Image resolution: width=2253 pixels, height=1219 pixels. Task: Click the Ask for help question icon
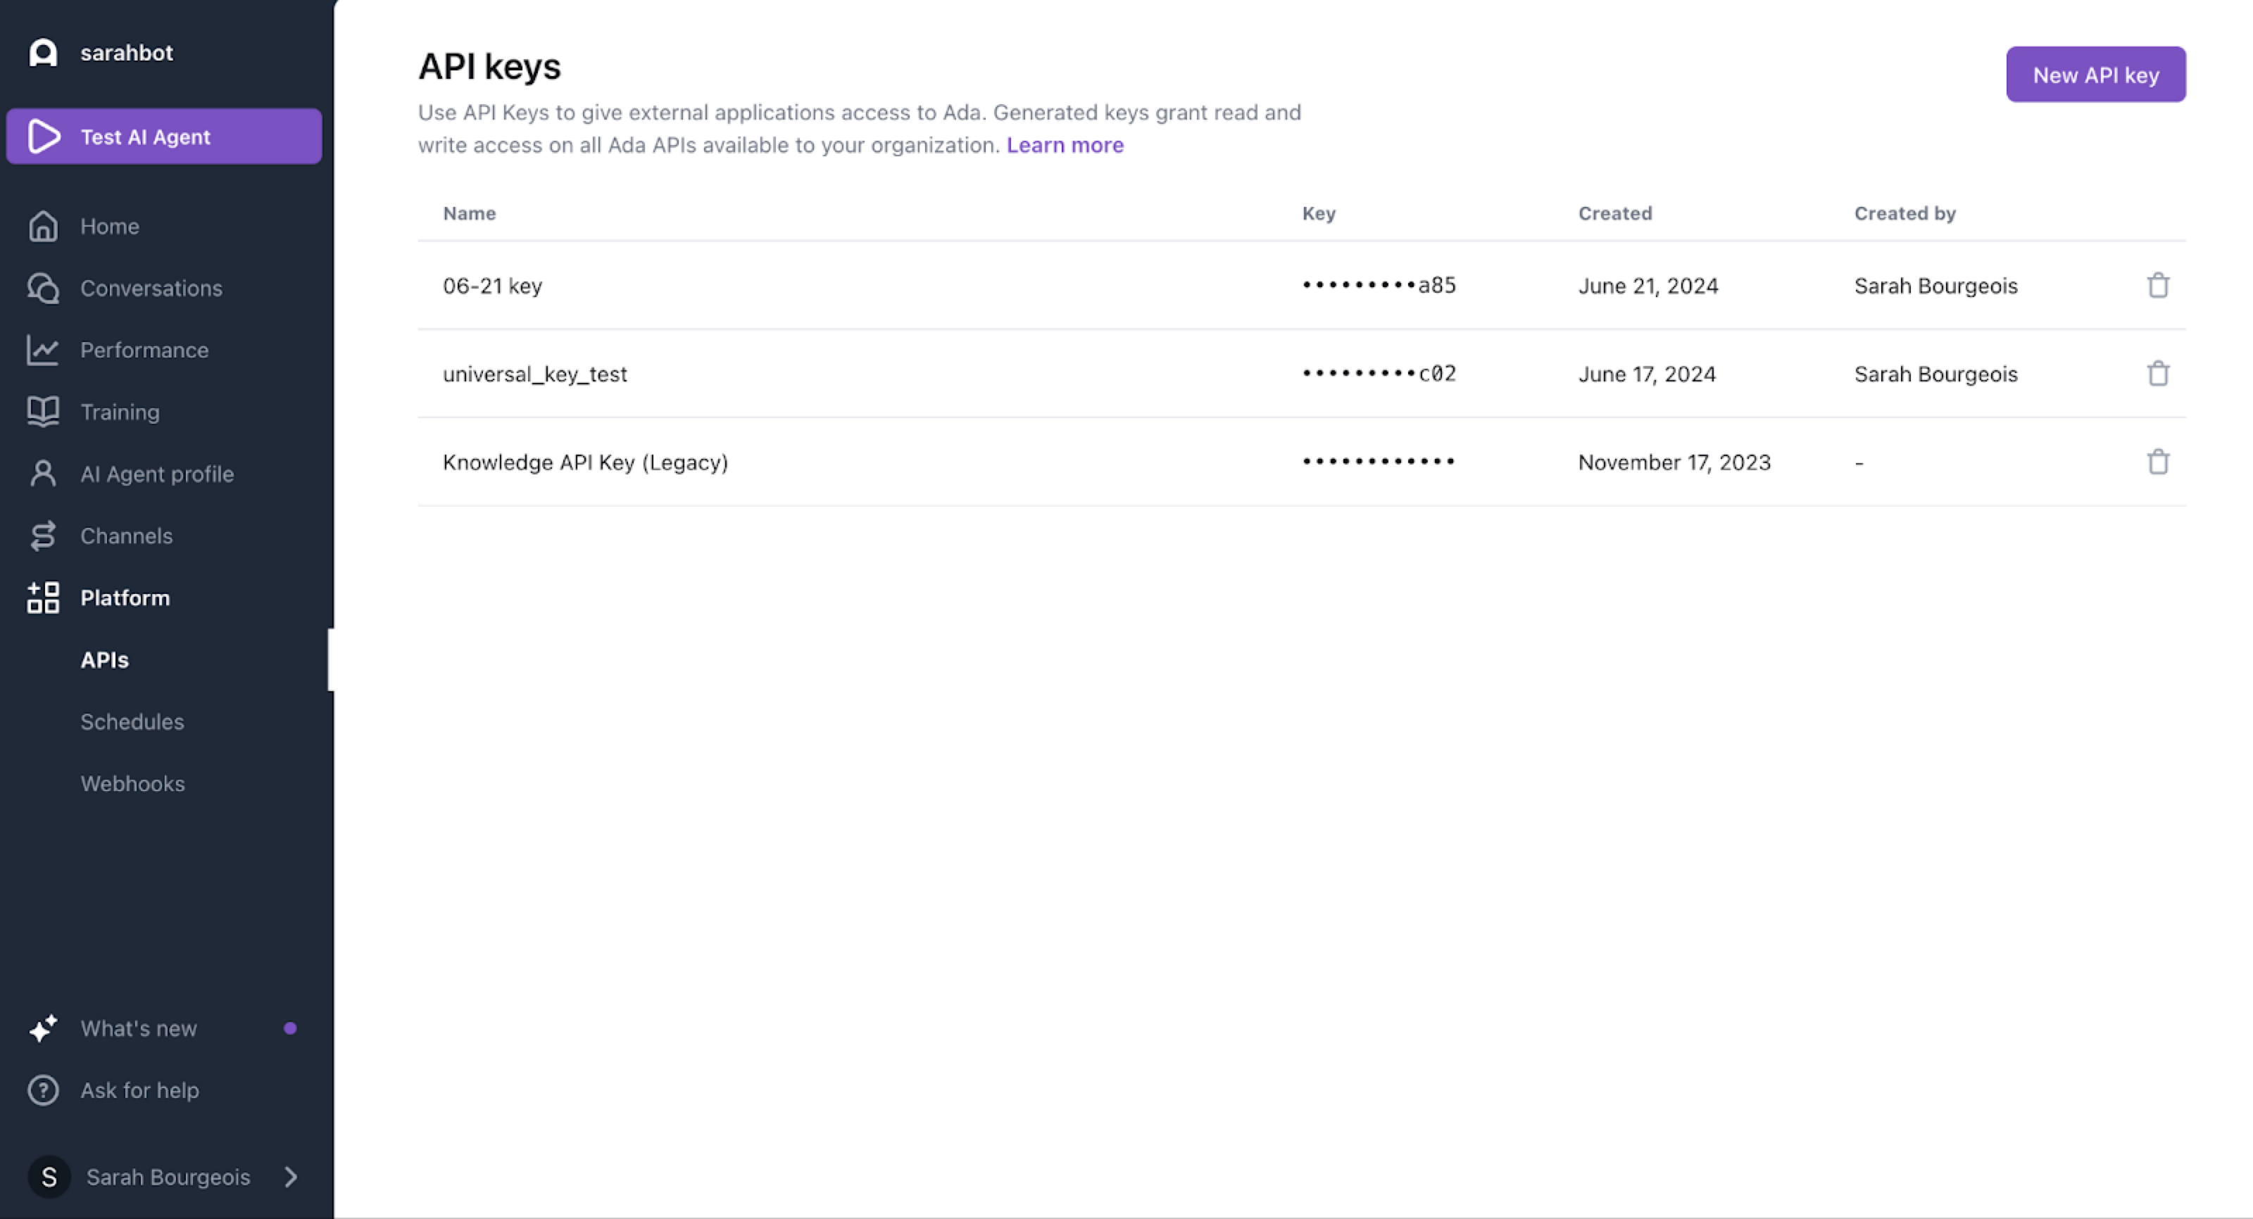[x=43, y=1090]
